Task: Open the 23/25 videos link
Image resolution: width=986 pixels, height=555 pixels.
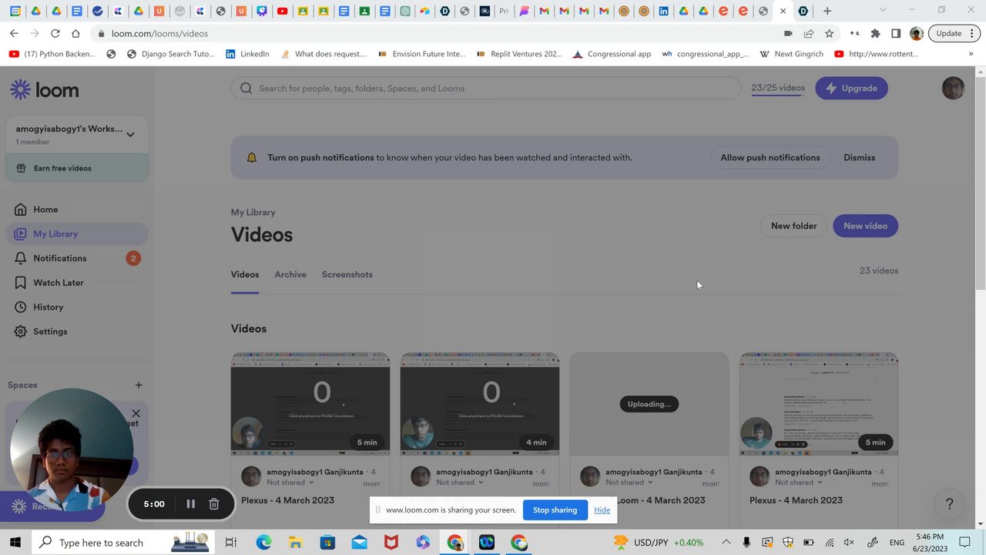Action: pyautogui.click(x=778, y=88)
